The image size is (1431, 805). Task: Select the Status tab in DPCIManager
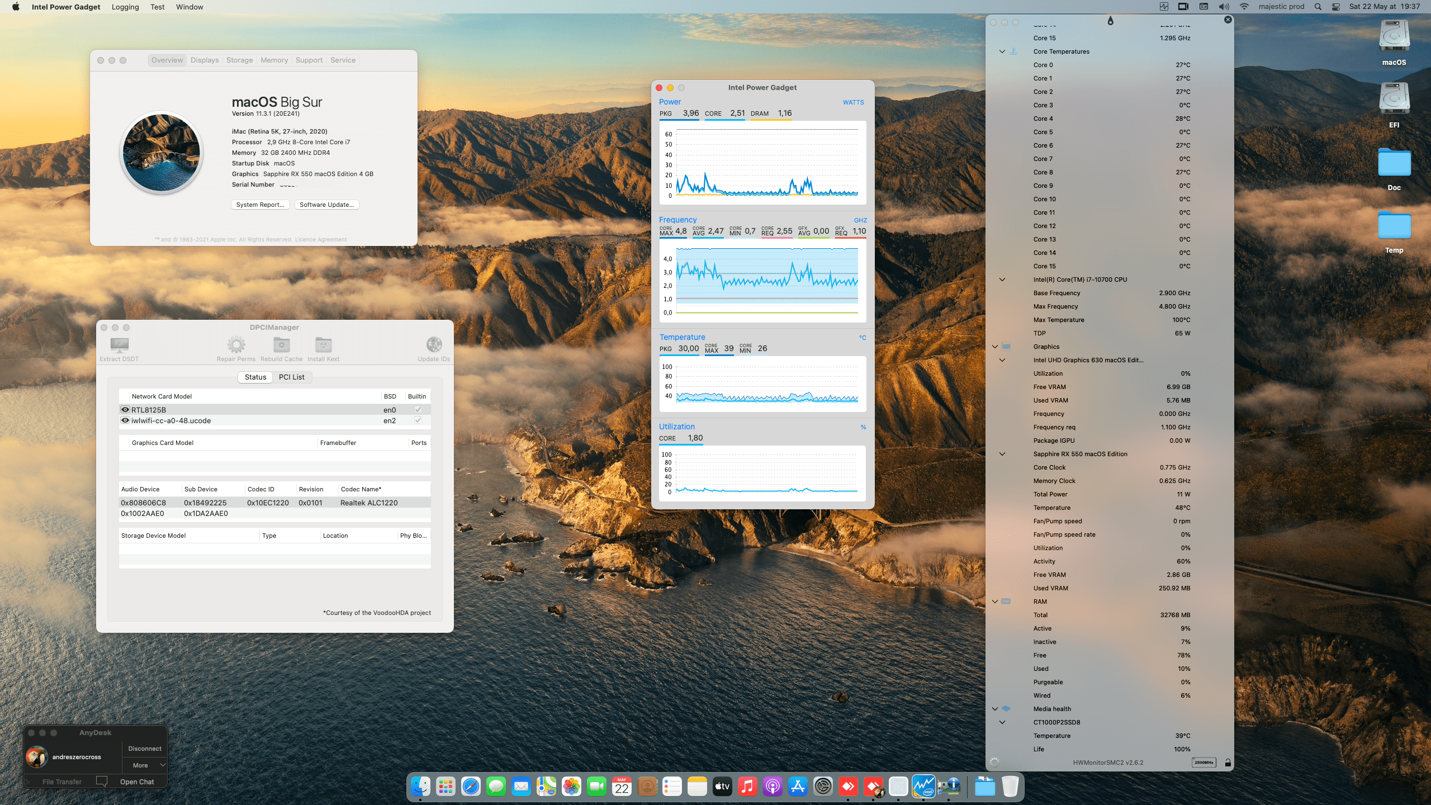[x=255, y=377]
